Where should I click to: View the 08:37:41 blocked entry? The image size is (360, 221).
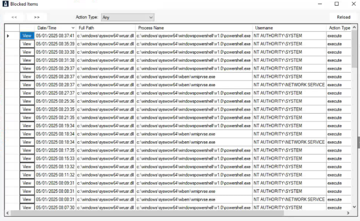coord(27,36)
